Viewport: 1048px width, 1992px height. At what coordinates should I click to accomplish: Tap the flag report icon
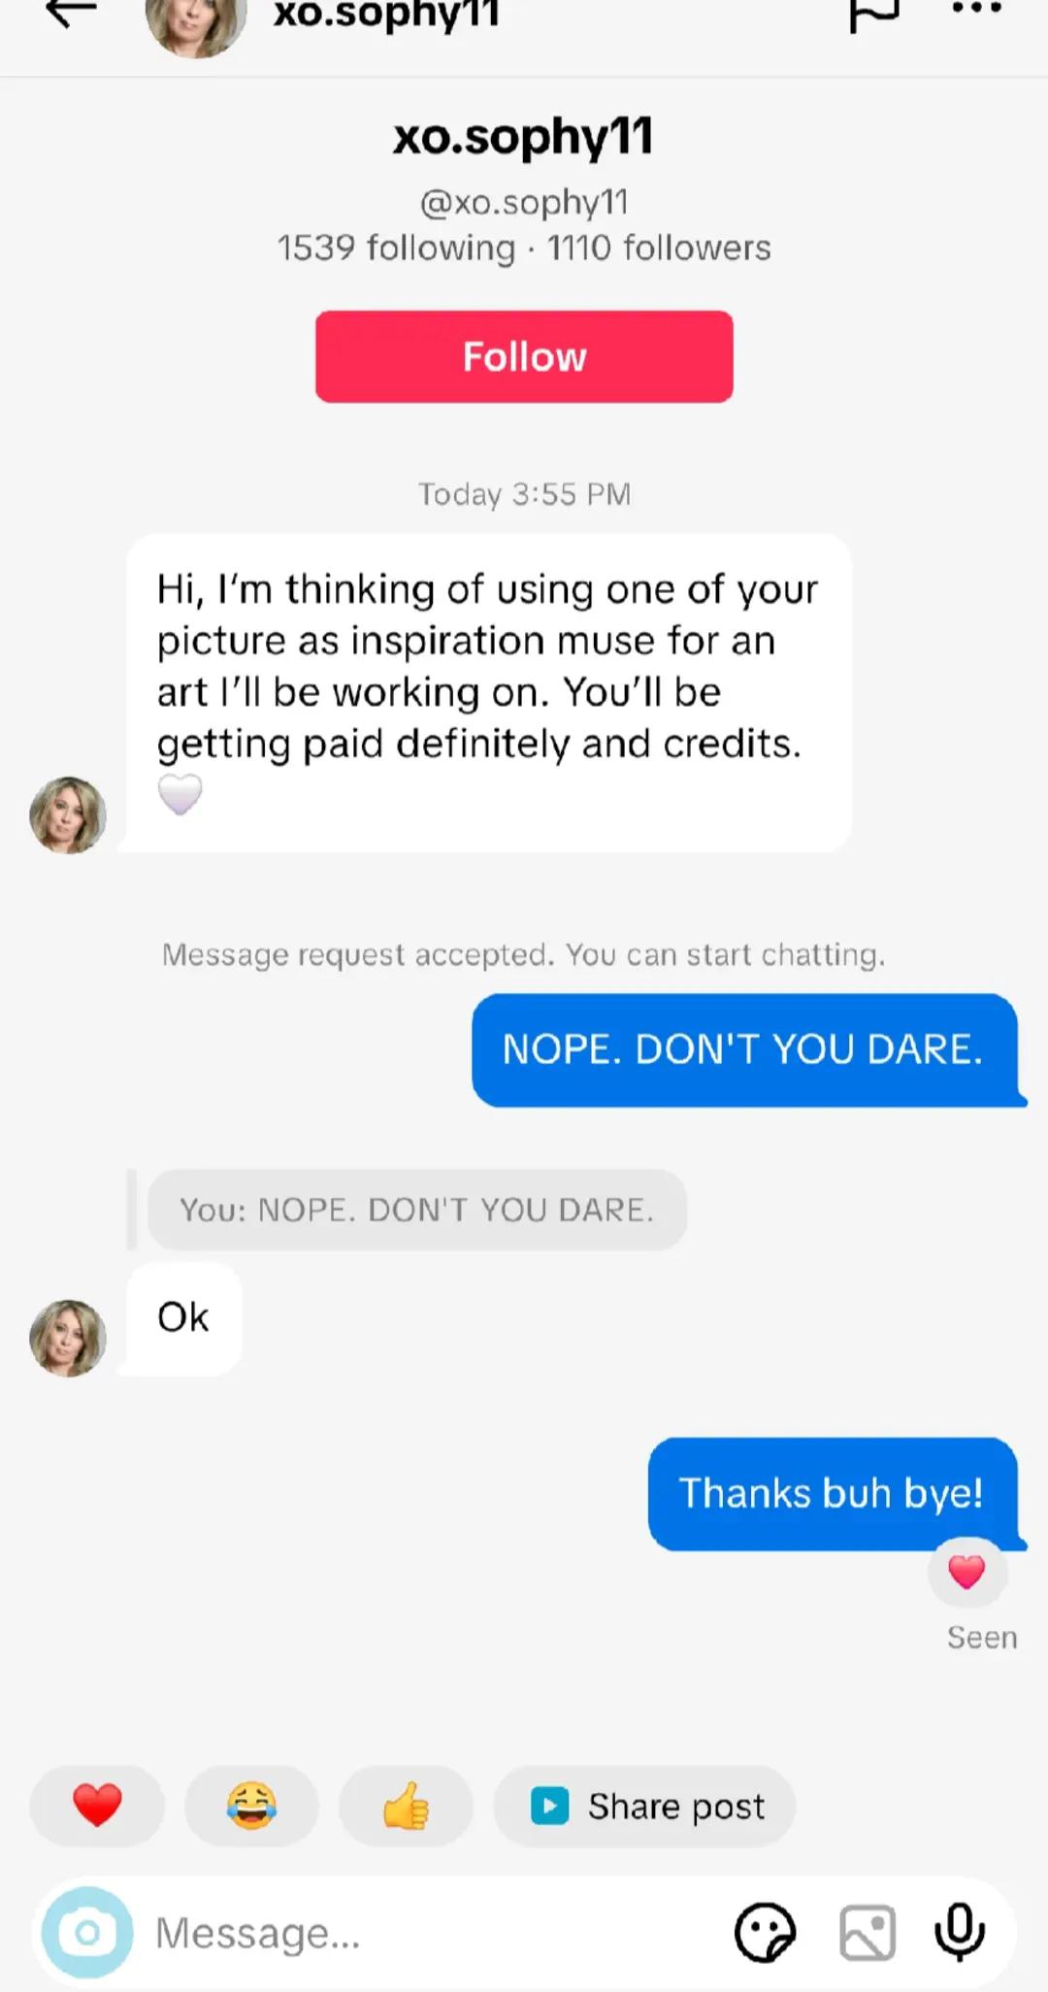pos(874,14)
